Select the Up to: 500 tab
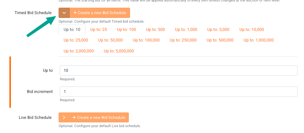 155,30
